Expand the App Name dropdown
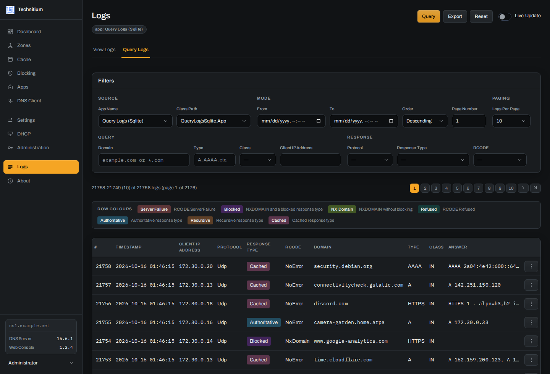 click(135, 121)
